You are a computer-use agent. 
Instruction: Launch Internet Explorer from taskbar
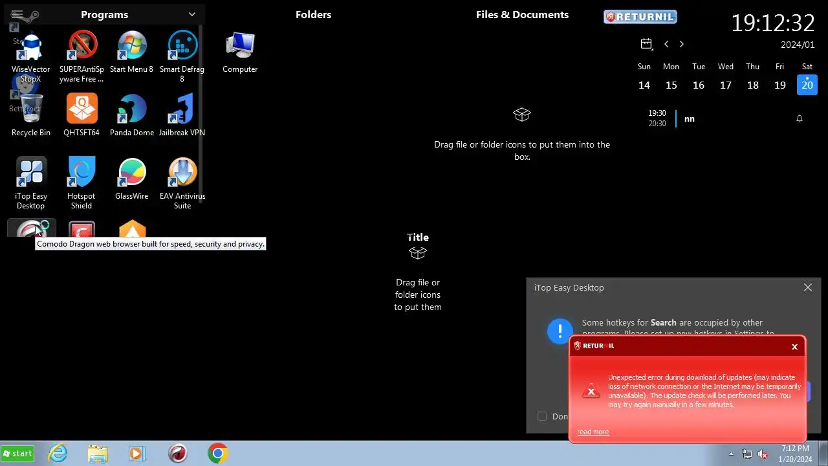coord(58,453)
